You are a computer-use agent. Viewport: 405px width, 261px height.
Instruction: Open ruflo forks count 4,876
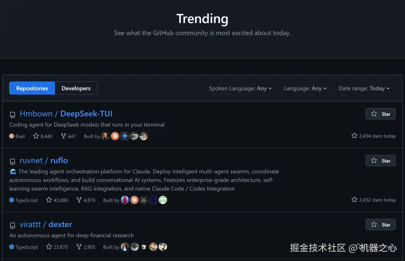[86, 200]
